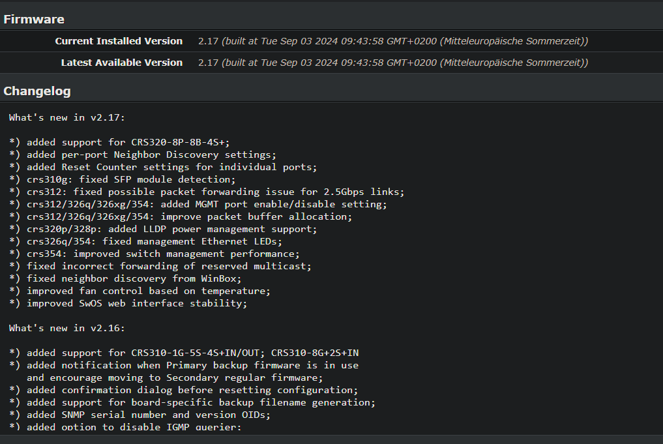
Task: Click the current installed version 2.17 build value
Action: (x=393, y=41)
